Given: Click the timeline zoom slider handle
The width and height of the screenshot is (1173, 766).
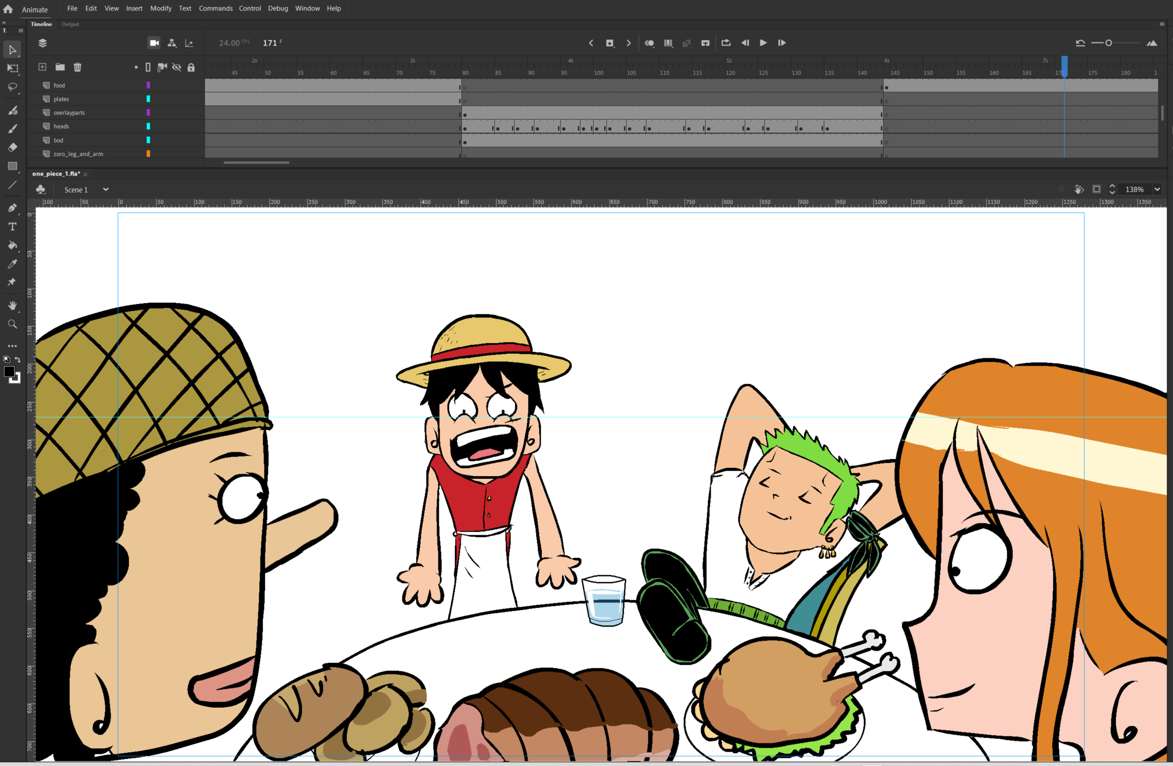Looking at the screenshot, I should (1109, 43).
